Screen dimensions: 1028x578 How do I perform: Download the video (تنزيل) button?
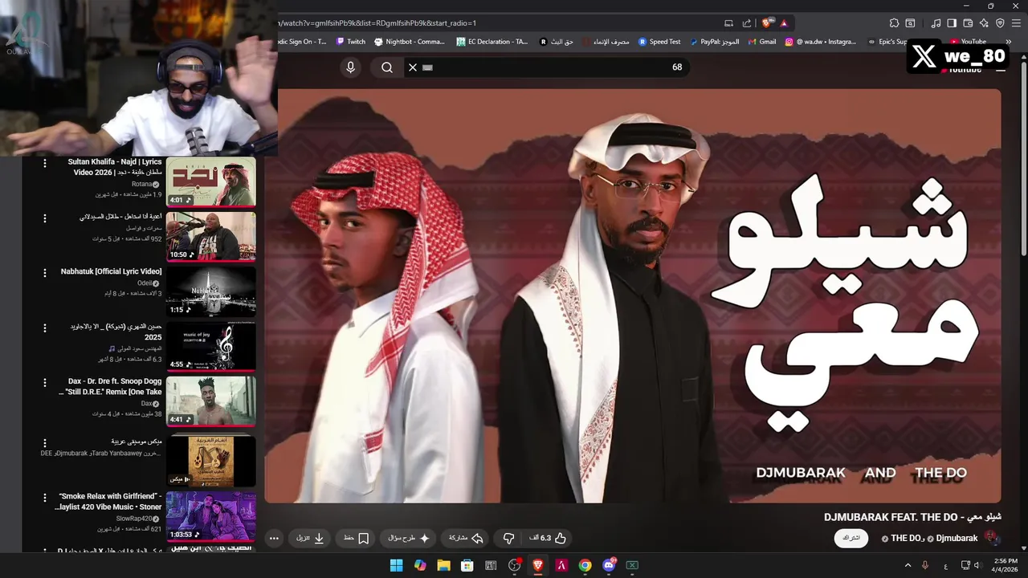(310, 538)
